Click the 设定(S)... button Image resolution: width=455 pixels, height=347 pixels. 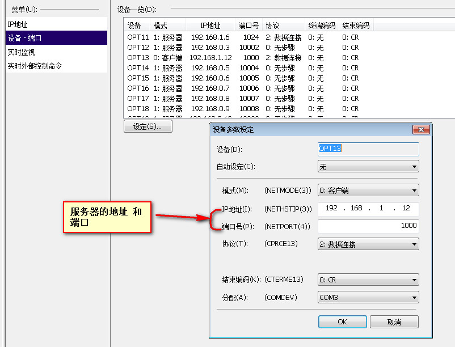point(148,126)
